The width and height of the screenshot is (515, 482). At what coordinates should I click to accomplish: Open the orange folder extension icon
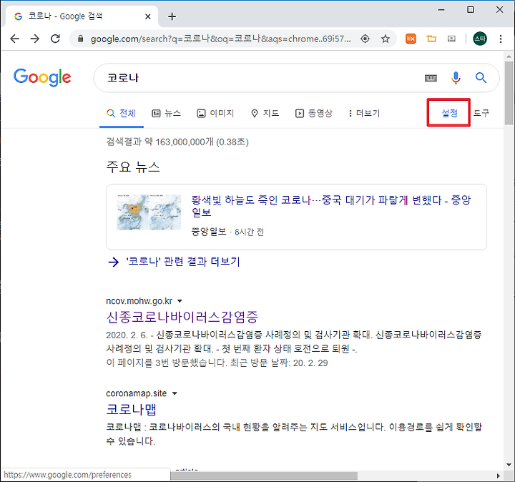click(x=431, y=39)
